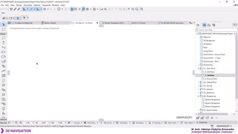Expand the 00_Site Plan folder

(199, 65)
